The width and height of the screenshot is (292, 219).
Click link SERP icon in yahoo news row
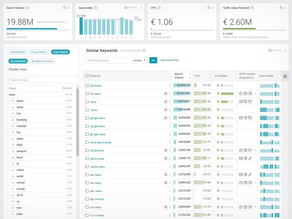(x=250, y=158)
